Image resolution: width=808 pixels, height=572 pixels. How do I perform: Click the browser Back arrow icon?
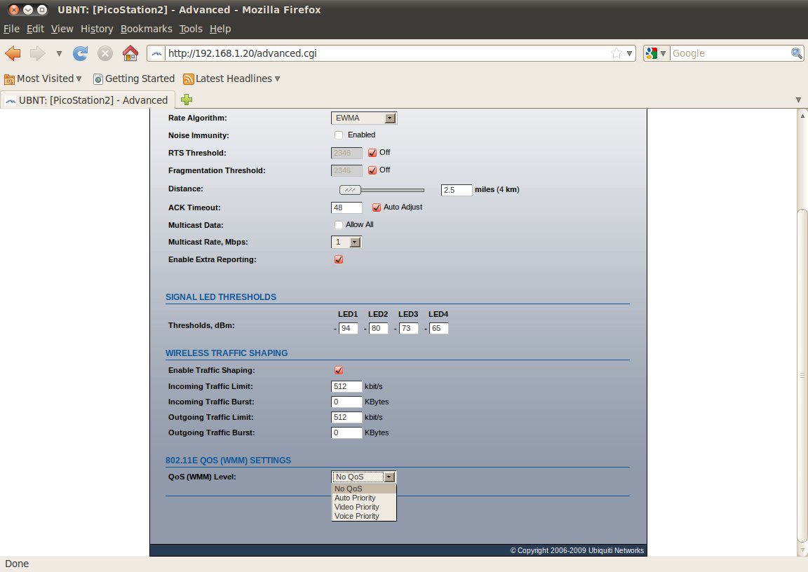(x=13, y=53)
